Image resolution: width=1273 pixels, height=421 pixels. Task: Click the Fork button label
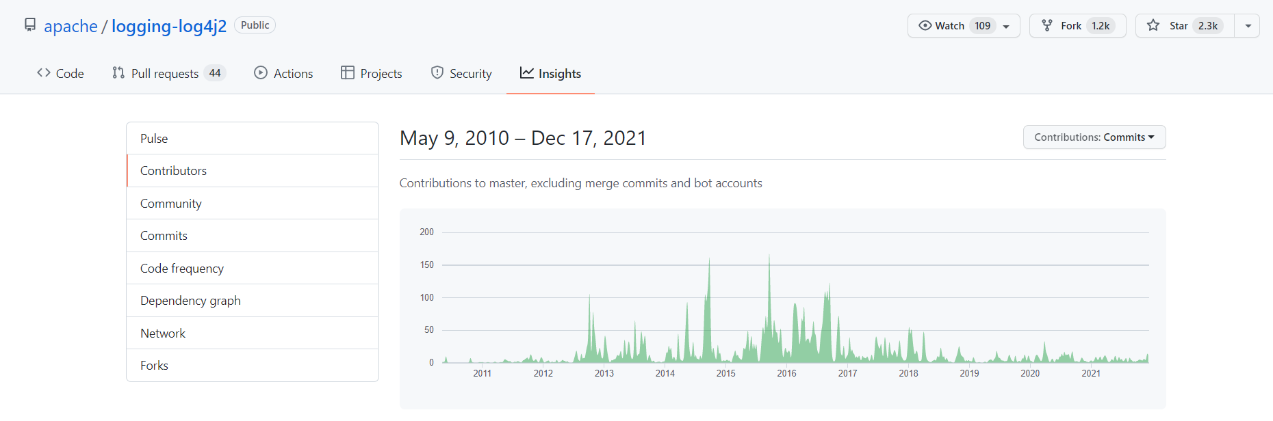[x=1071, y=26]
